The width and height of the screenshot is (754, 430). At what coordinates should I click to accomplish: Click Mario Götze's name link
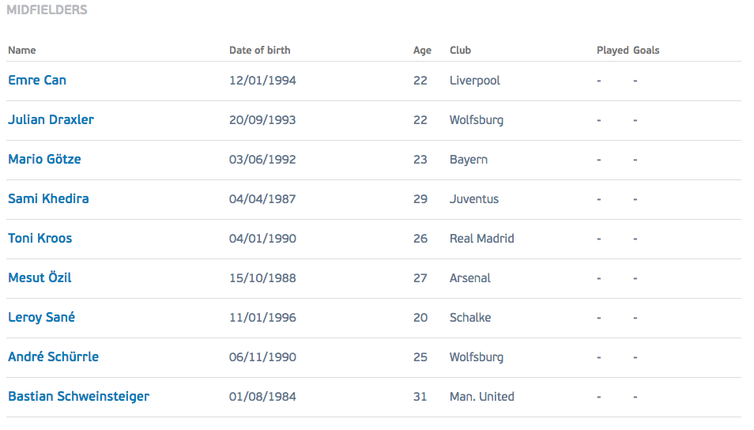pos(45,159)
